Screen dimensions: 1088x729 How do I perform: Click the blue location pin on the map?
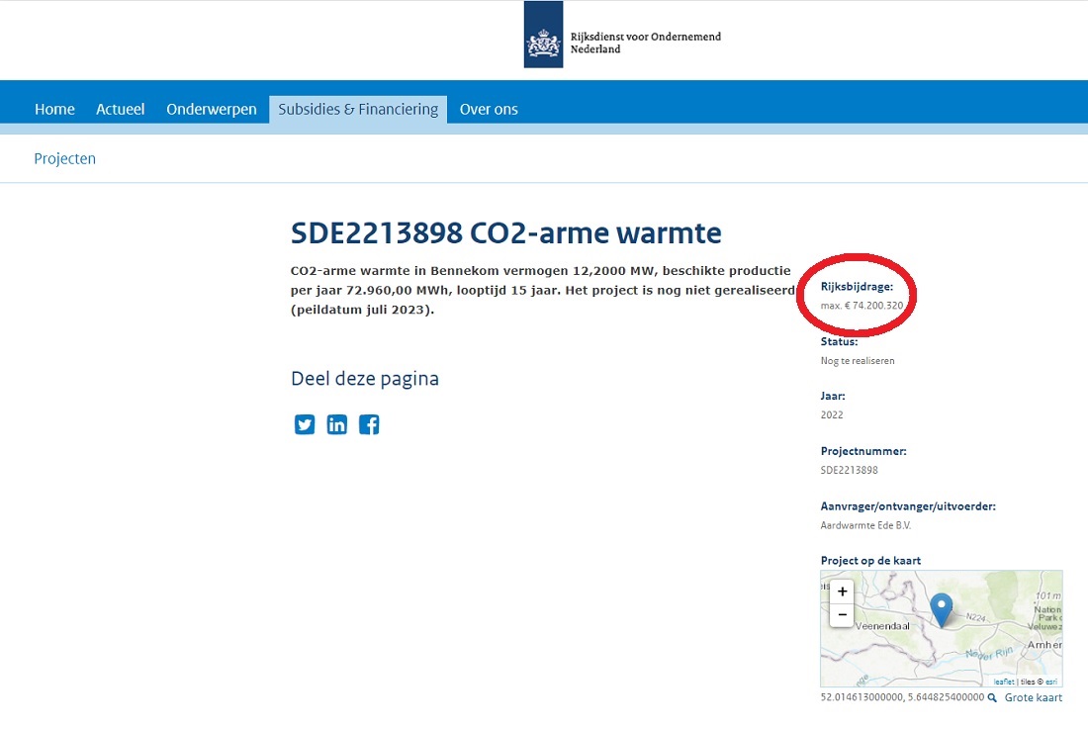pyautogui.click(x=941, y=610)
